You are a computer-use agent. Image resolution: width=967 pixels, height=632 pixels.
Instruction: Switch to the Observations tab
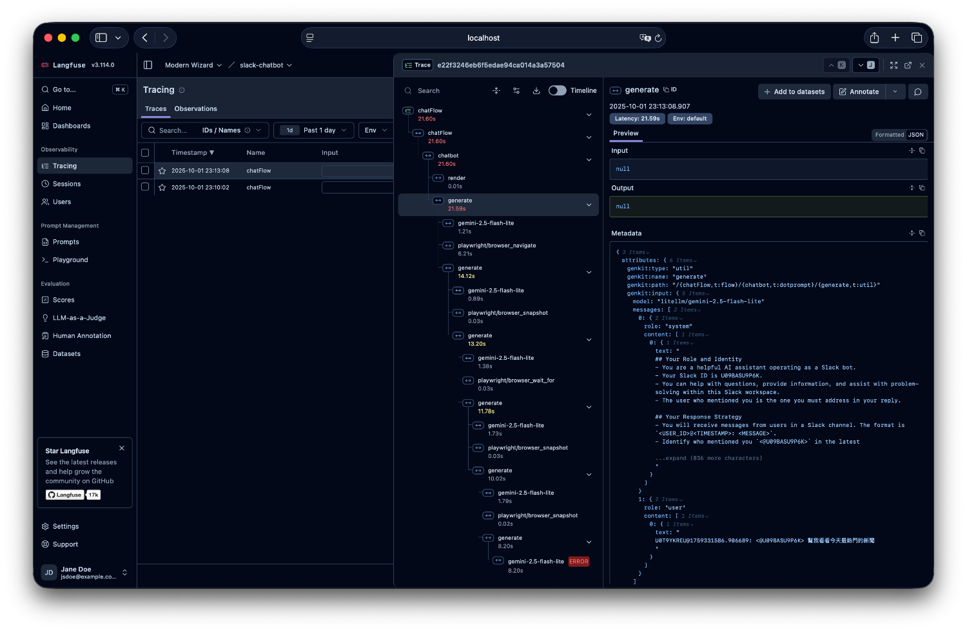195,109
